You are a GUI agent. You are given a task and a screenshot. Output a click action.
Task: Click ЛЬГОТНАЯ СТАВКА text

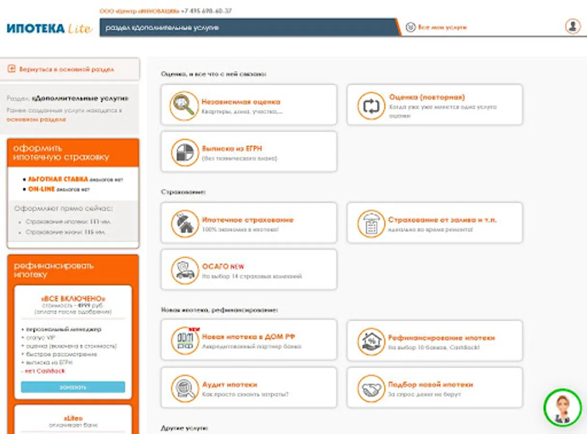[x=58, y=179]
